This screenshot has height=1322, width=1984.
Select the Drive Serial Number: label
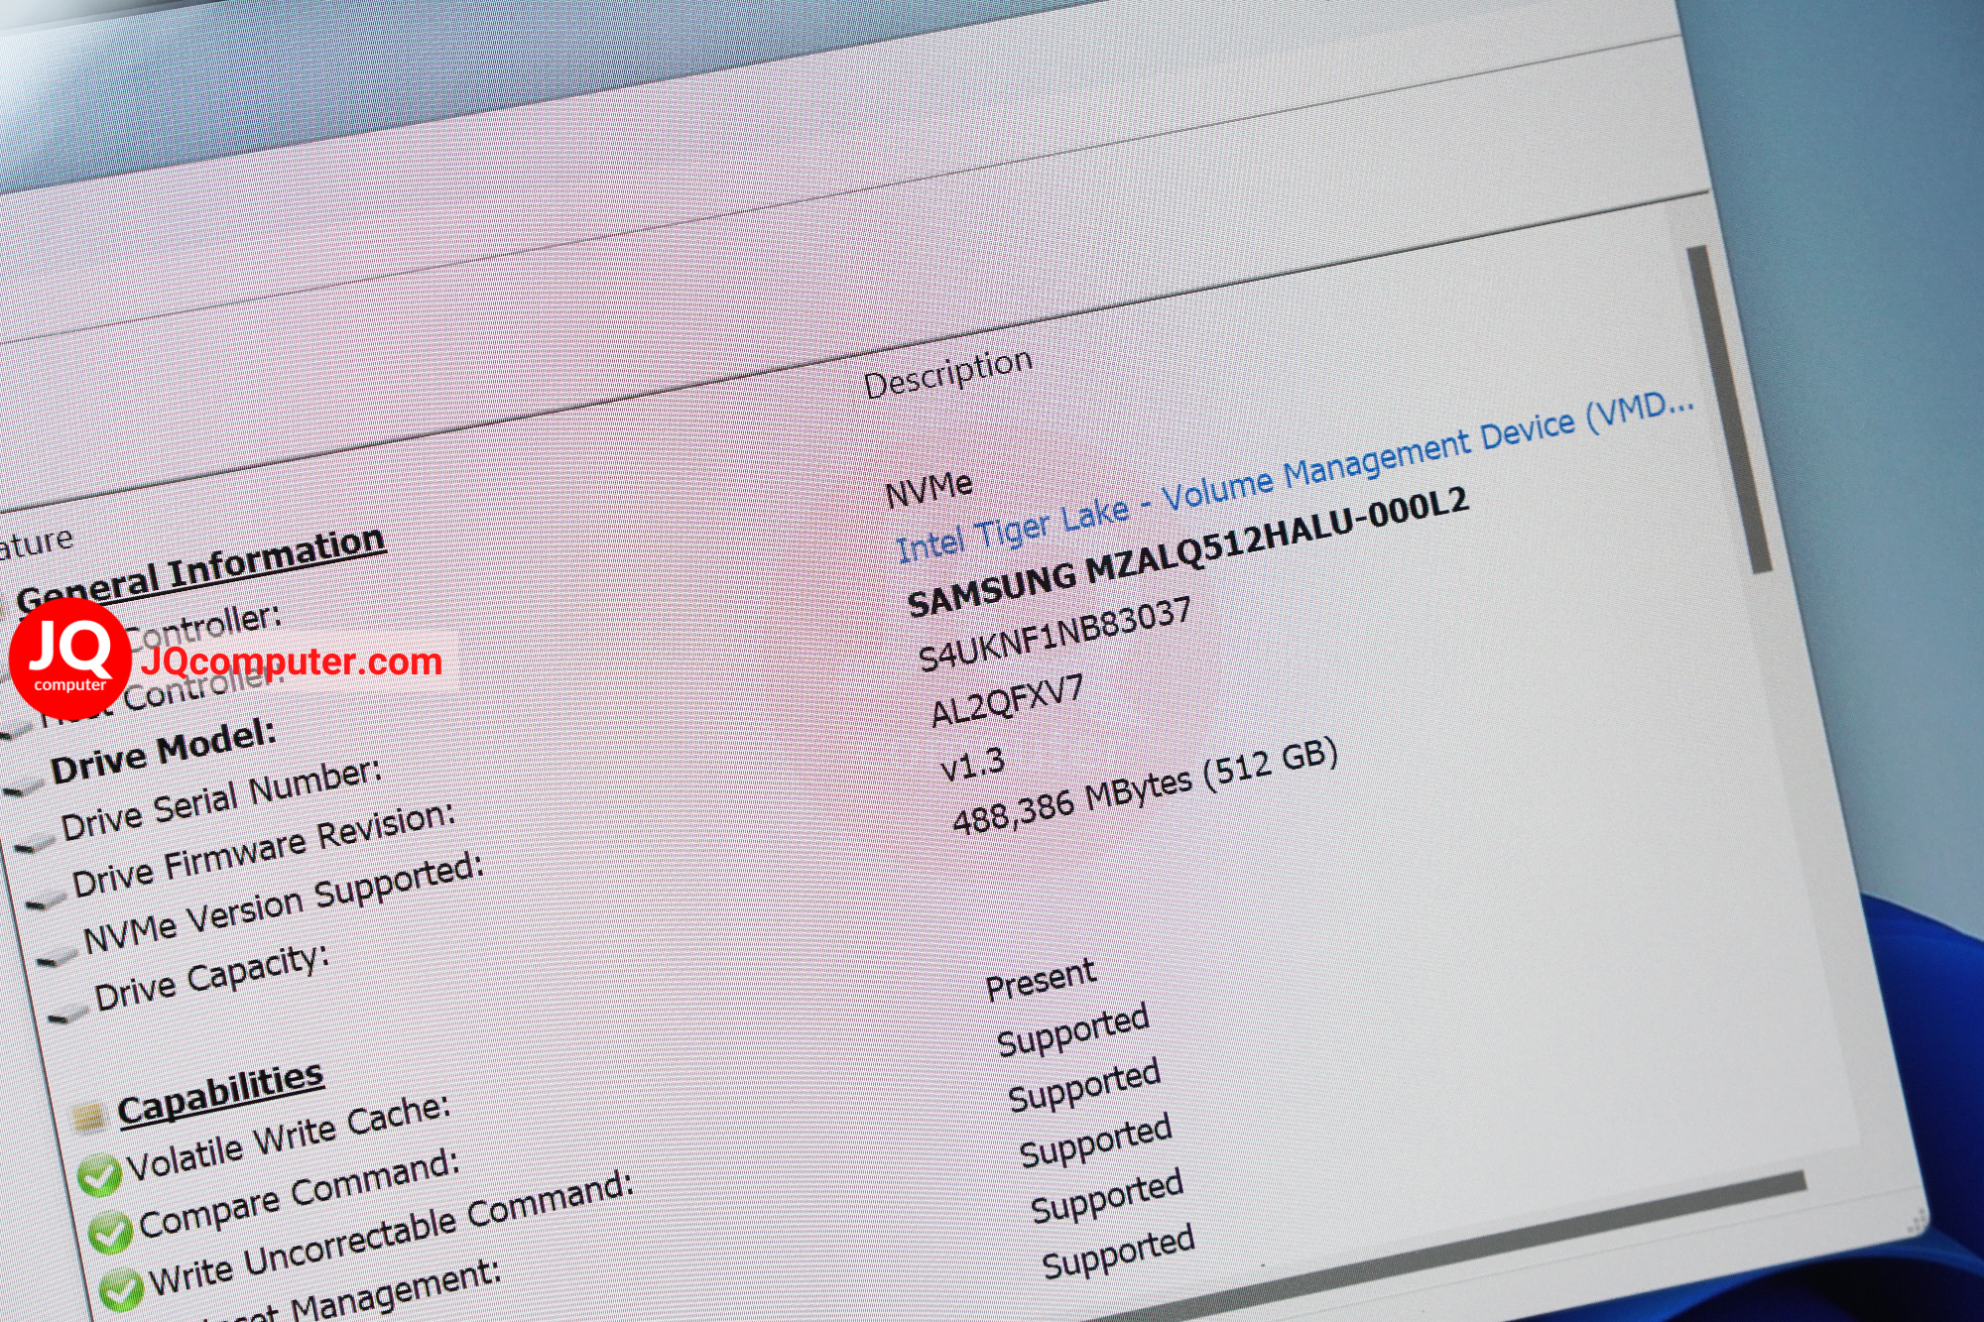pos(221,799)
